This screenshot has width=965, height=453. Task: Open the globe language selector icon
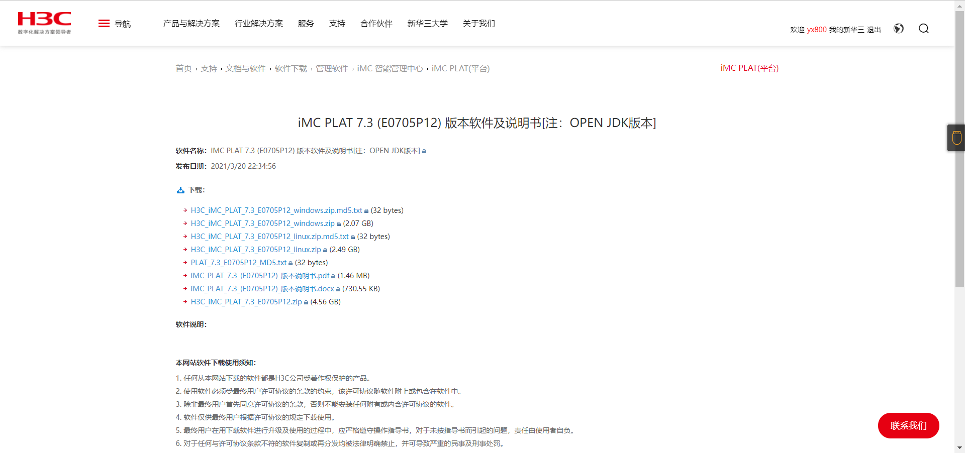(x=899, y=29)
